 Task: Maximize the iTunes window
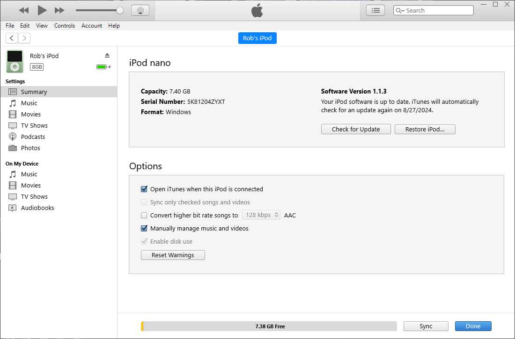(495, 4)
